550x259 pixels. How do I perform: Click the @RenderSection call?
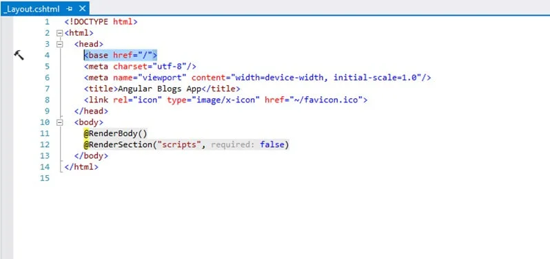click(186, 145)
